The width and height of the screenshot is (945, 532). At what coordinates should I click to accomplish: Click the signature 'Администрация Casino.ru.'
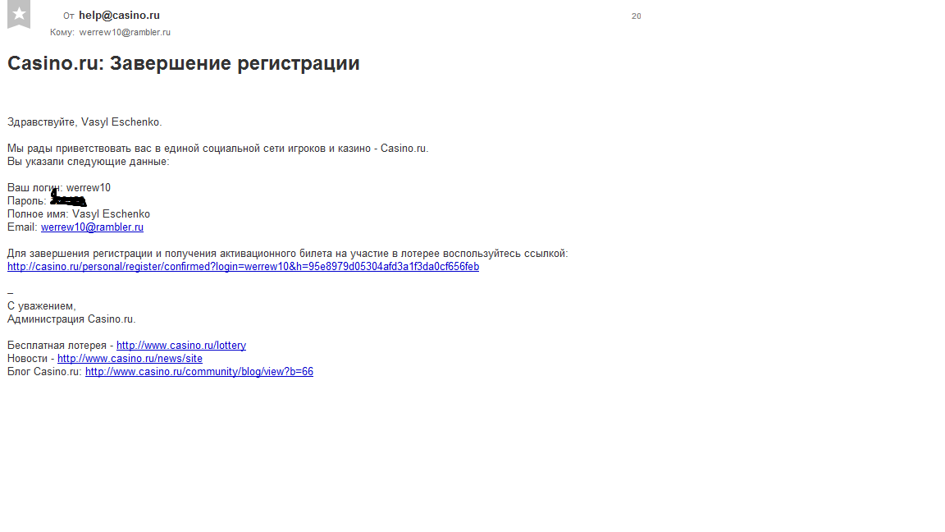click(71, 319)
